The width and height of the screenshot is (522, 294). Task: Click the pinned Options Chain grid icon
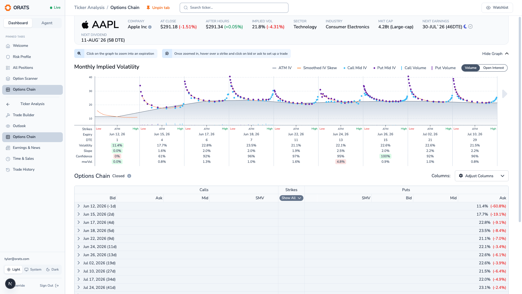point(8,90)
